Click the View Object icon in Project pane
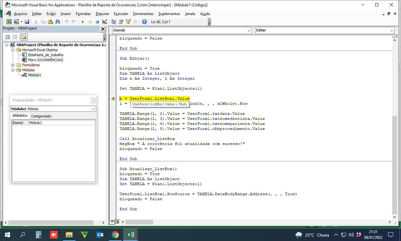Screen dimensions: 401x241 [15, 37]
